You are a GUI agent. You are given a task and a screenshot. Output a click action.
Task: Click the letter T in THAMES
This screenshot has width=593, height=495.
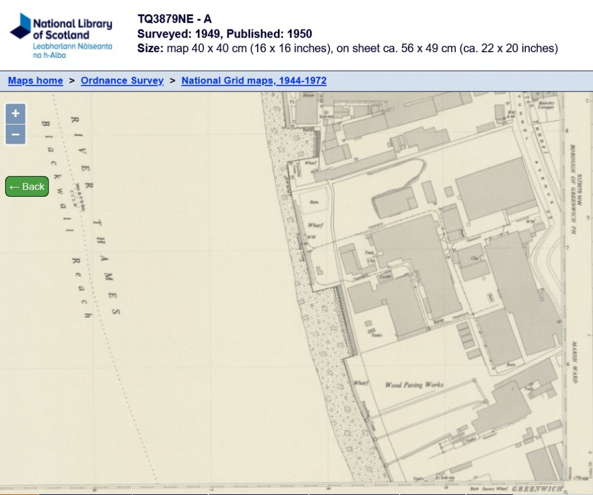[x=98, y=222]
